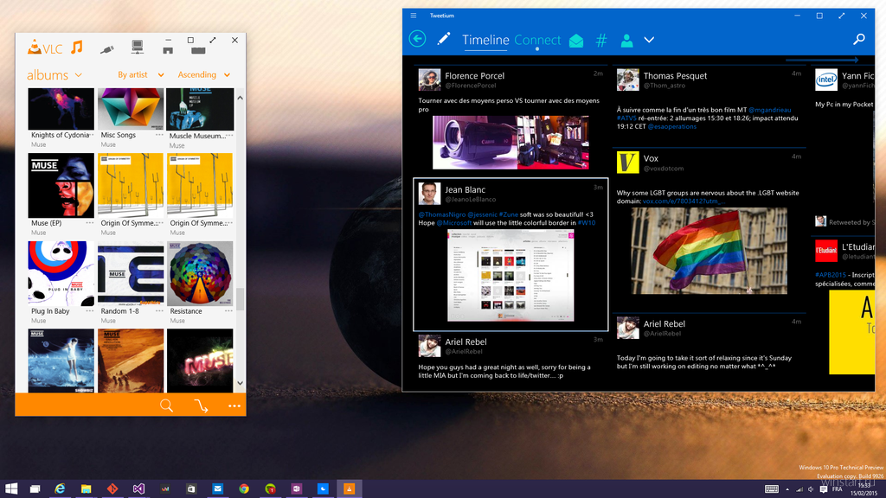Open @mgandrieau link in Thomas Pesquet tweet

point(769,110)
